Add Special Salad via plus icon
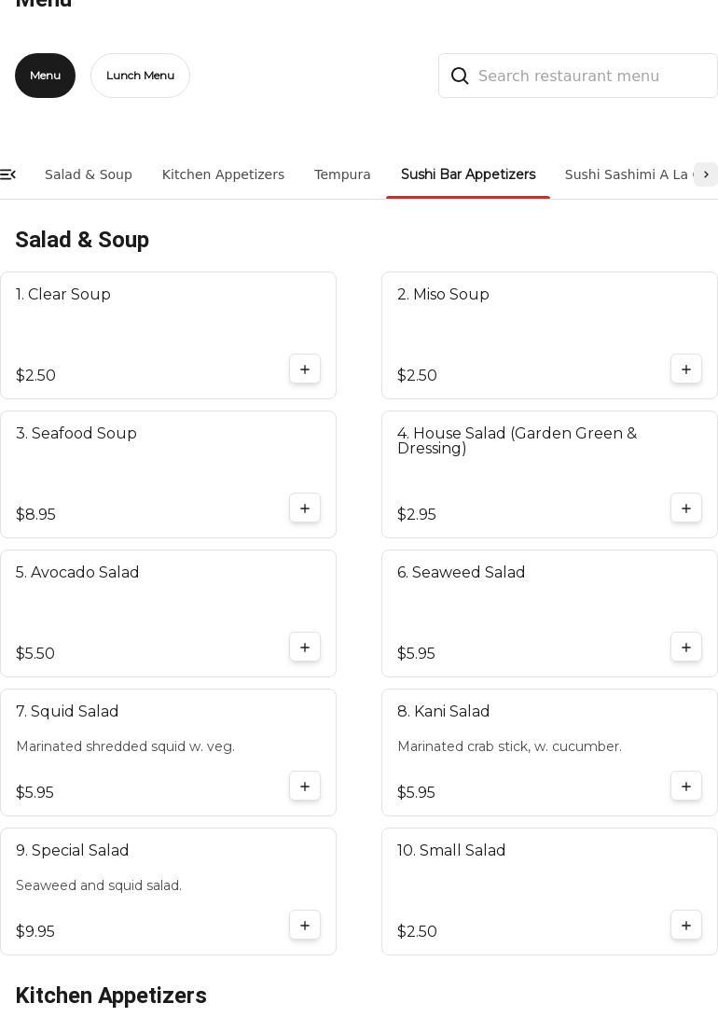This screenshot has height=1017, width=718. pyautogui.click(x=305, y=926)
